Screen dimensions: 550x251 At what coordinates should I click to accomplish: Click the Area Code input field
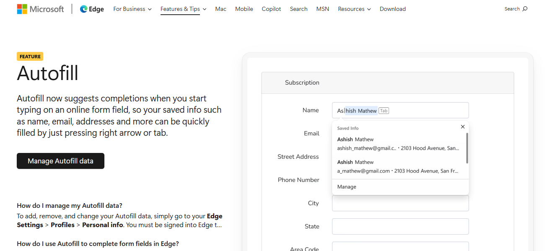pyautogui.click(x=400, y=246)
